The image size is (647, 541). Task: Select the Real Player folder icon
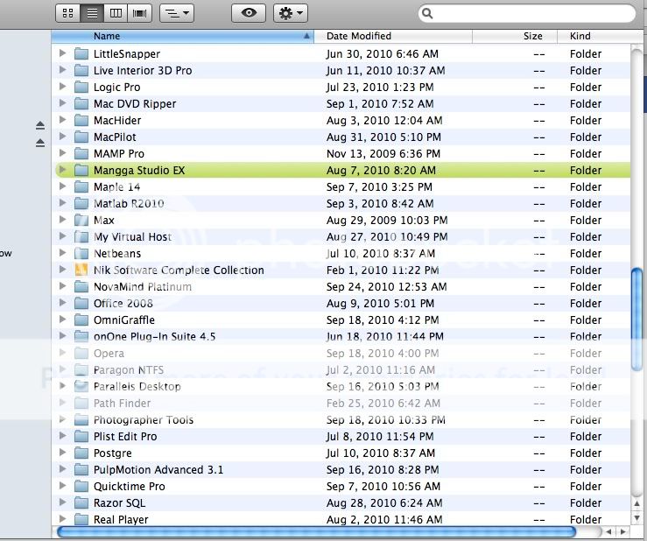pos(81,519)
